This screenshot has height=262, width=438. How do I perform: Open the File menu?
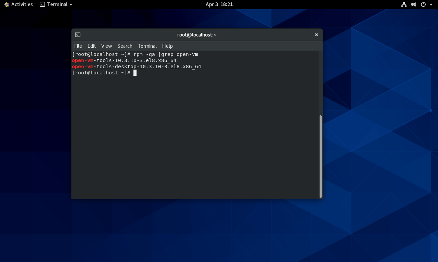click(x=78, y=46)
